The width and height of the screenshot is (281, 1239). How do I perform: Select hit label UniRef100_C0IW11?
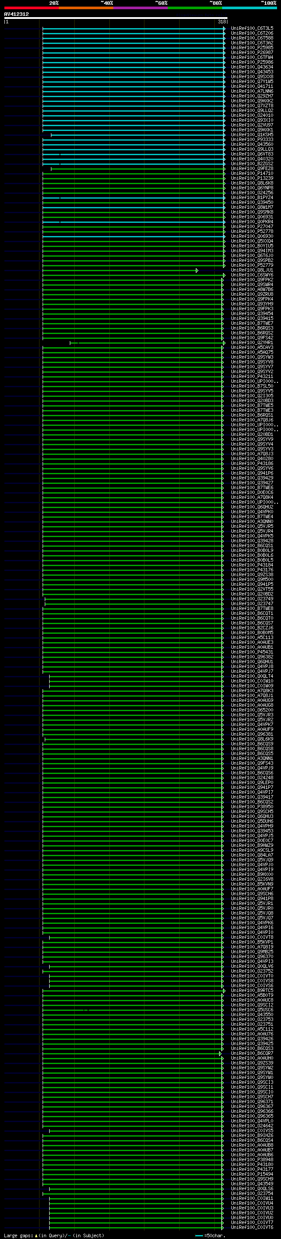[252, 1198]
